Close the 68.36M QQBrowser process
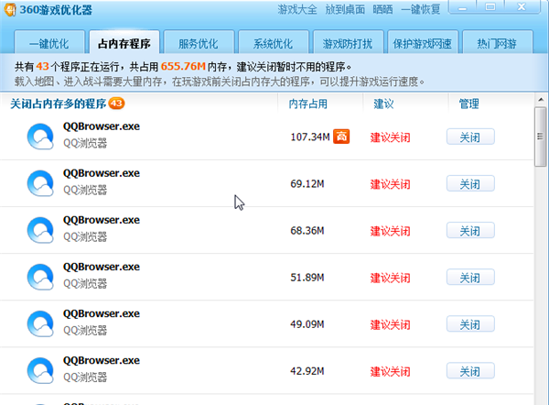549x405 pixels. 470,230
